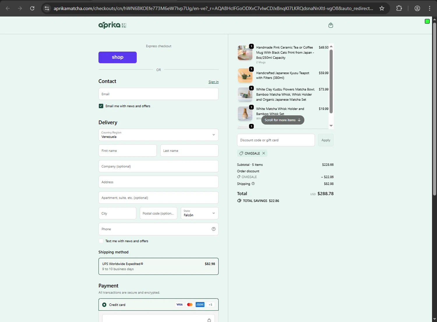The height and width of the screenshot is (322, 437).
Task: Go forward using the browser forward arrow
Action: click(x=20, y=8)
